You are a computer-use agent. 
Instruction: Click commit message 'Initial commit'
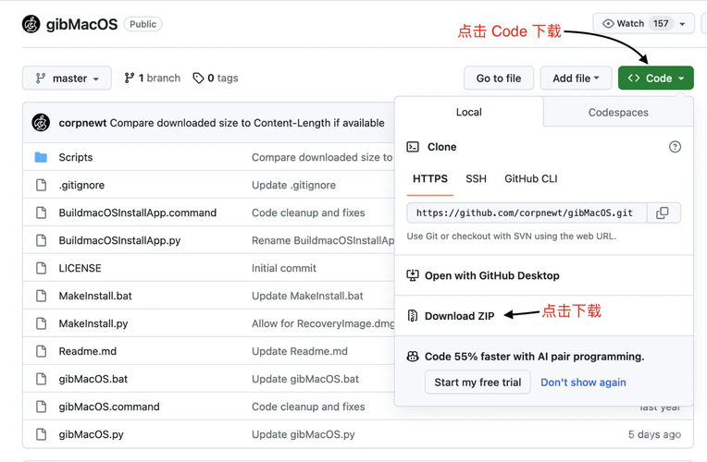click(x=283, y=268)
